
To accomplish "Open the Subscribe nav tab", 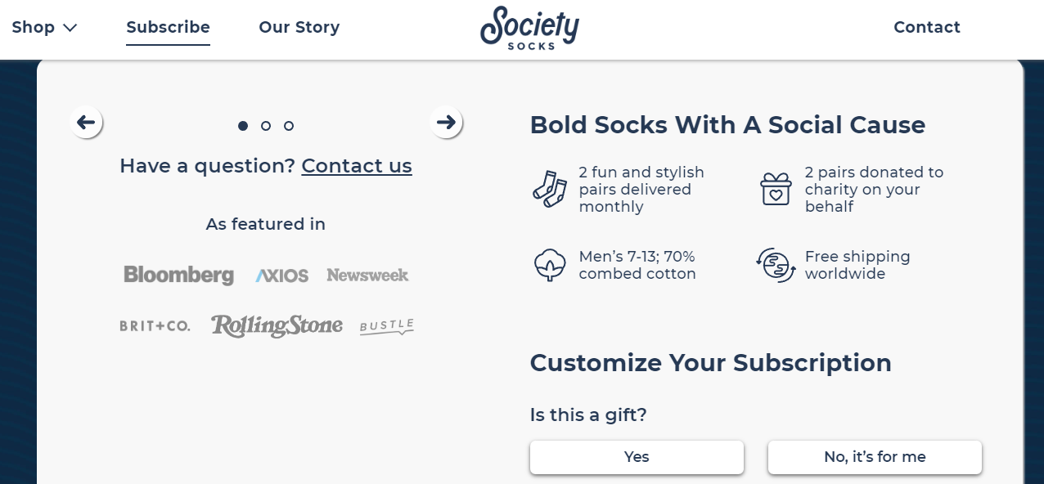I will click(x=168, y=27).
